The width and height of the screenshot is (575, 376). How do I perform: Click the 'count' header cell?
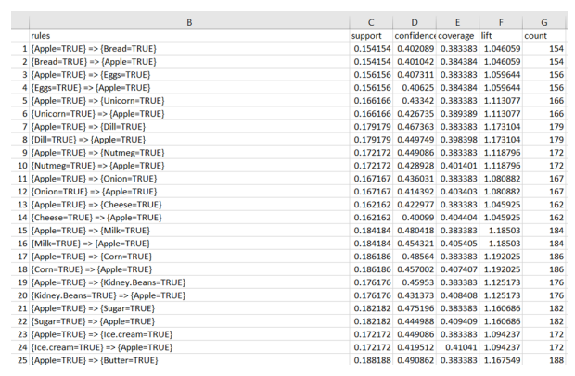[x=544, y=36]
